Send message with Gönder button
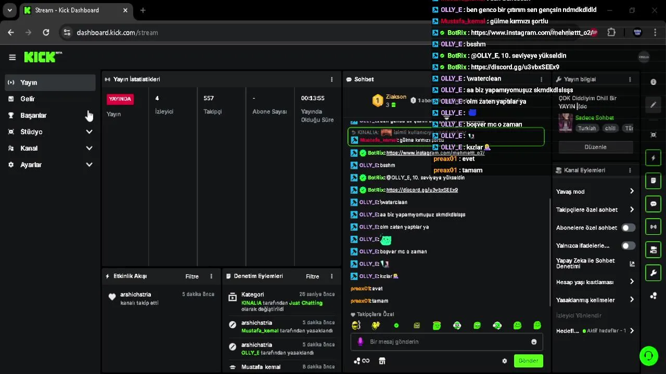This screenshot has width=666, height=374. [528, 361]
